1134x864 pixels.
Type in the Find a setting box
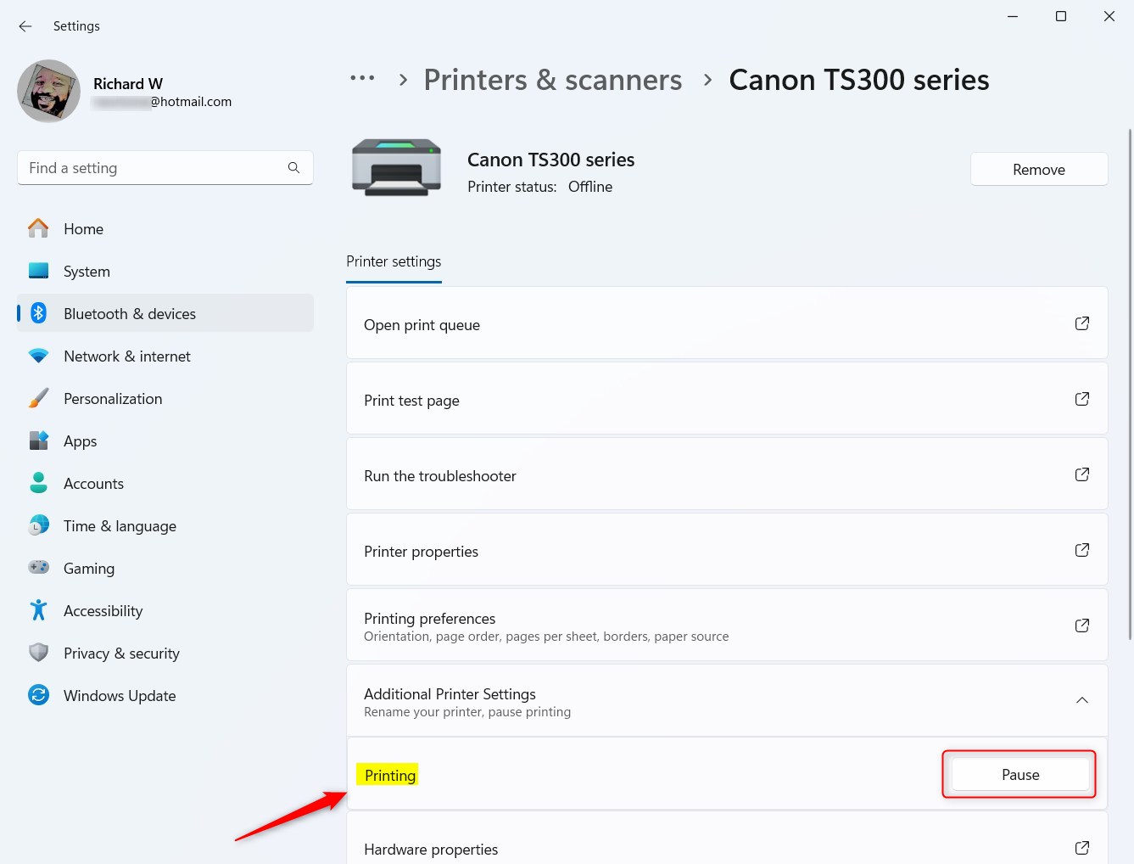(153, 168)
